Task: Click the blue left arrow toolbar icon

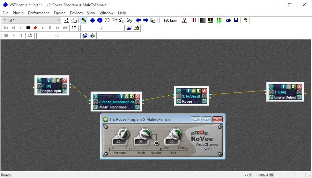Action: click(138, 20)
